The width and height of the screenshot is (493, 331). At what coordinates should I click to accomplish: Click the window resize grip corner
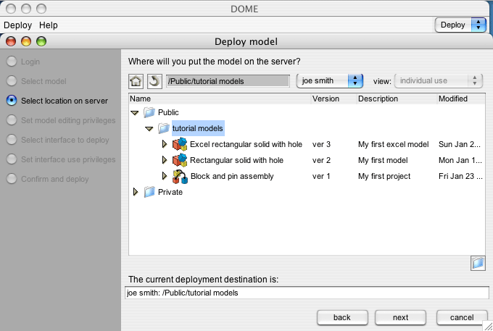[488, 326]
